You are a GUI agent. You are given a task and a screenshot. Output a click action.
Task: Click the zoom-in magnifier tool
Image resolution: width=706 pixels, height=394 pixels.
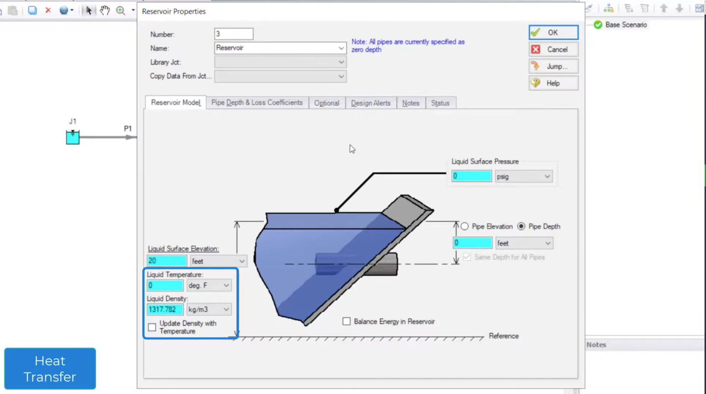click(121, 10)
